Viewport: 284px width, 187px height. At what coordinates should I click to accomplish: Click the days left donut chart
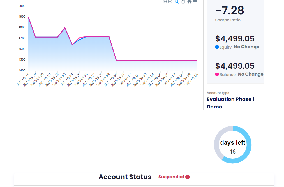pos(233,145)
